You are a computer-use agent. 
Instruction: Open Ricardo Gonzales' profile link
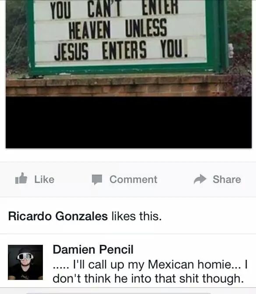point(58,216)
